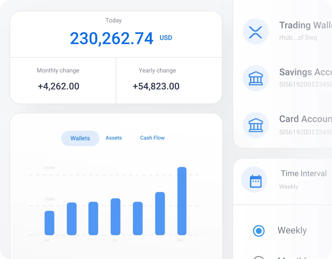Click the +54,823.00 yearly change value
The image size is (332, 259).
click(156, 86)
